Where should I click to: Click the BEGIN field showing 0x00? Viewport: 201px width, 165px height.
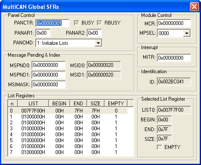point(164,120)
